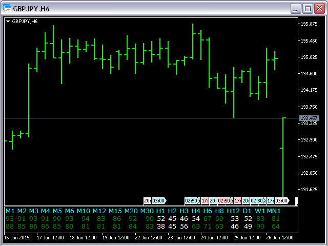Click the M1 timeframe label

pos(10,211)
